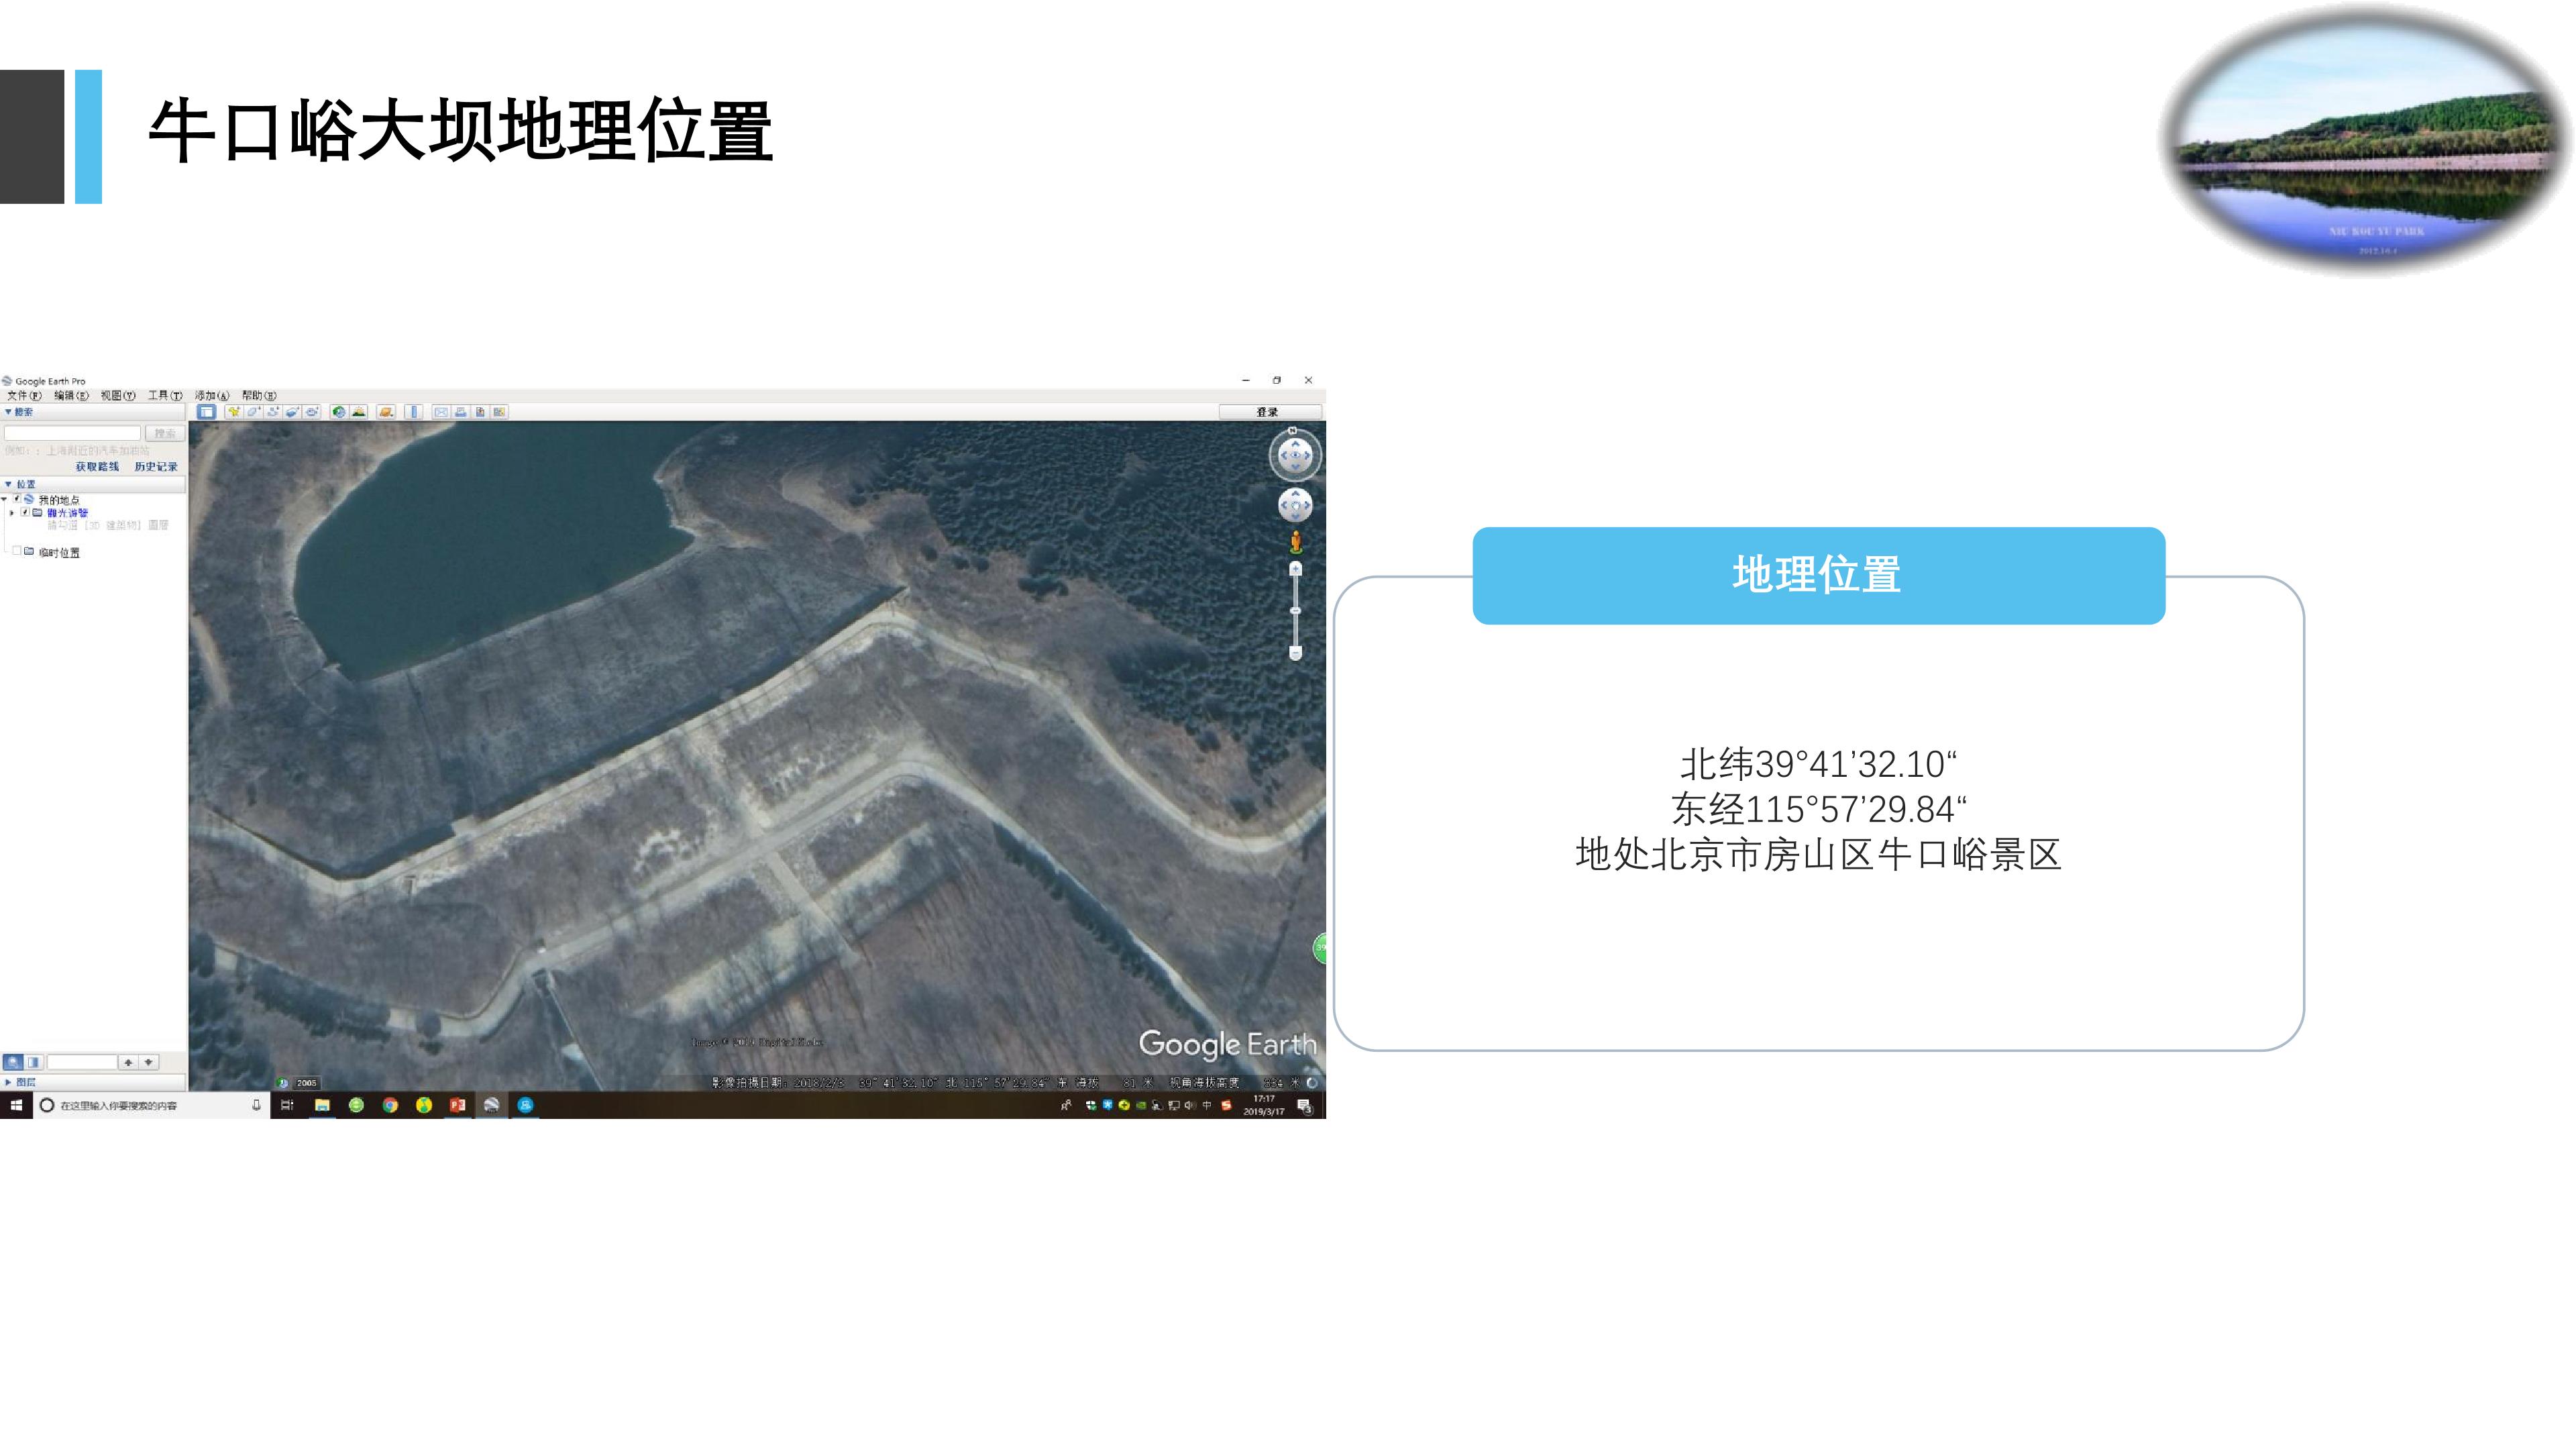Collapse the 搜索 panel header
Image resolution: width=2576 pixels, height=1449 pixels.
93,412
